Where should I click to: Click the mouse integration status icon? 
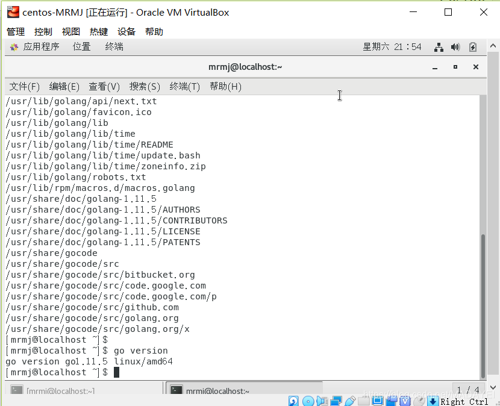point(419,401)
